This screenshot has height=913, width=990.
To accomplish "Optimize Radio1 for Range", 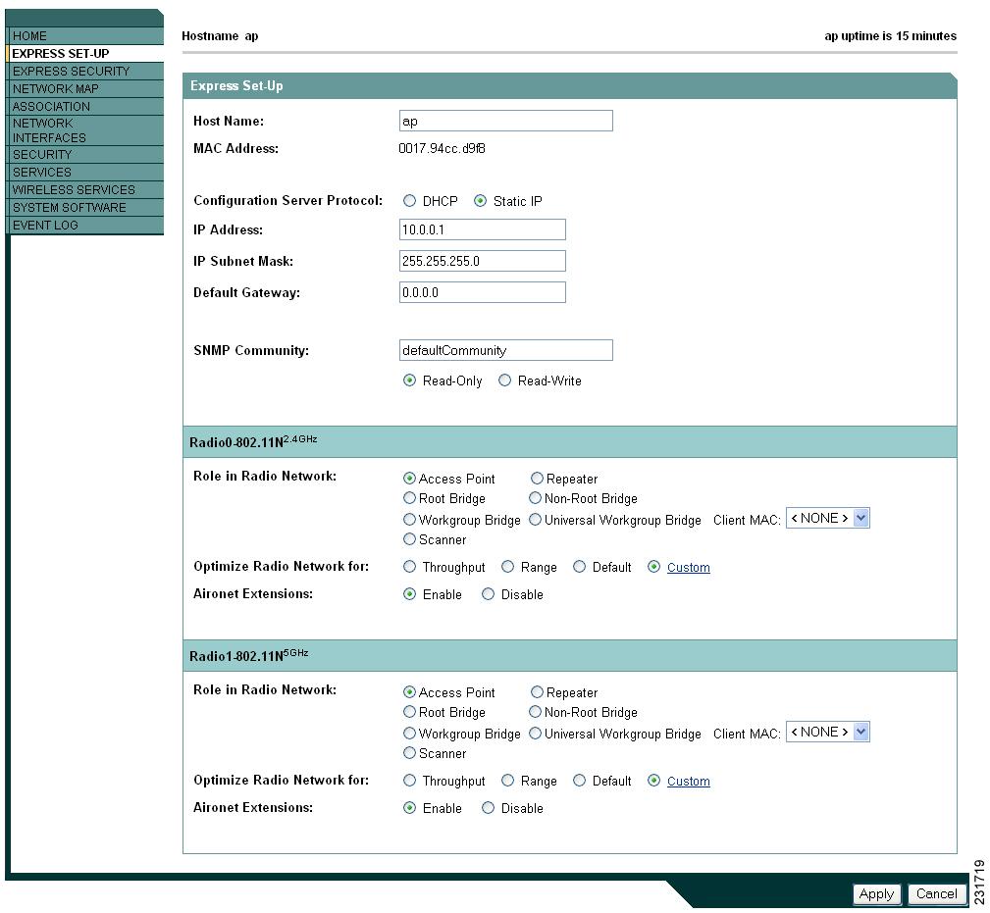I will point(507,781).
